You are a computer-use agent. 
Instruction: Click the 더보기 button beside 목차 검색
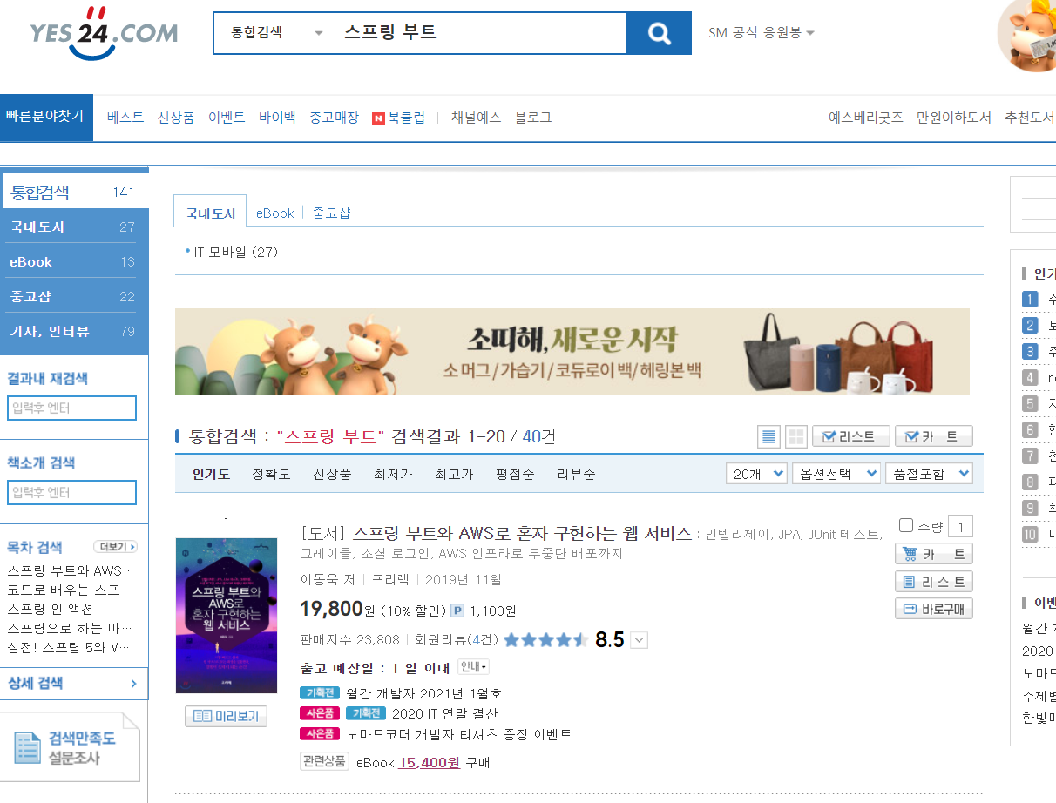115,547
